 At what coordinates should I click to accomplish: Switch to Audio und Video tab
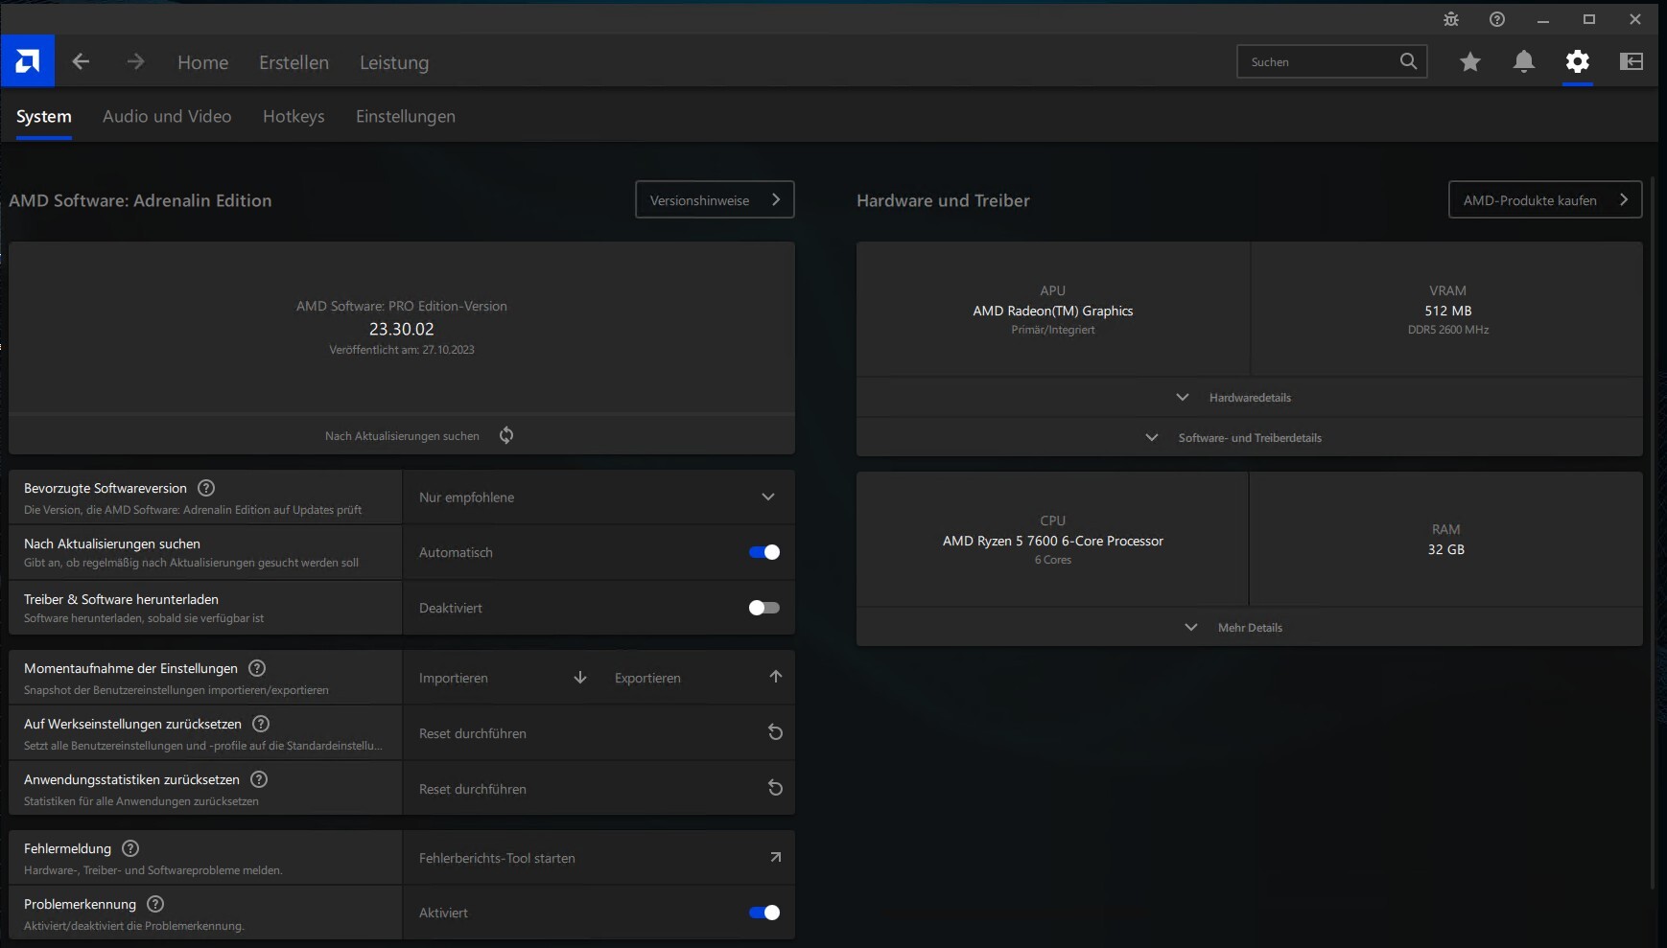click(167, 116)
